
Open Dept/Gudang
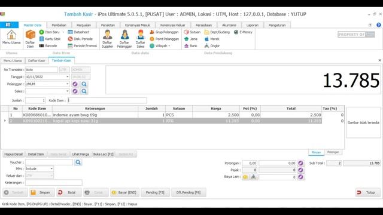click(x=217, y=32)
